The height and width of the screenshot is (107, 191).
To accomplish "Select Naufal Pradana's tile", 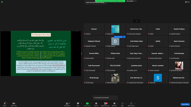I will point(179,29).
